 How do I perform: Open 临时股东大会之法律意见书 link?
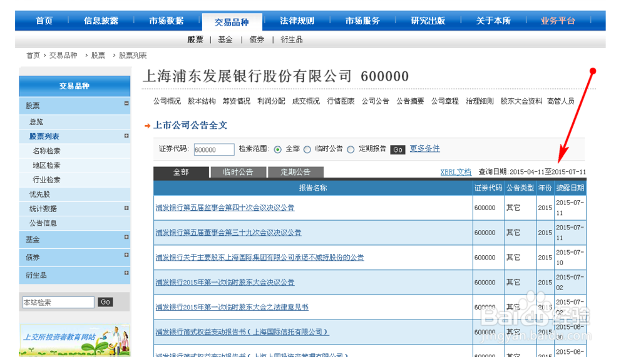[x=232, y=307]
